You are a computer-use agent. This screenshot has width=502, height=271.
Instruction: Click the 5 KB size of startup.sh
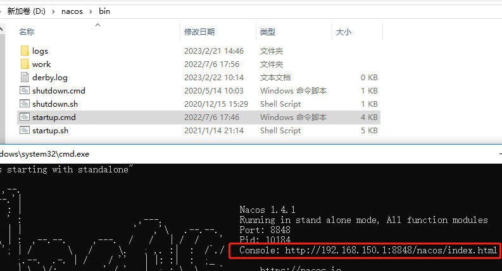[x=369, y=130]
